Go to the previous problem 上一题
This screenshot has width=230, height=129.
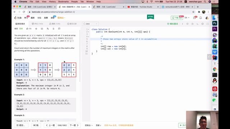click(50, 125)
